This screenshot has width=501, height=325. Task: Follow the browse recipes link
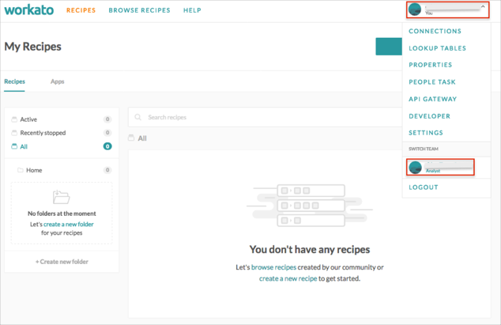[x=274, y=267]
